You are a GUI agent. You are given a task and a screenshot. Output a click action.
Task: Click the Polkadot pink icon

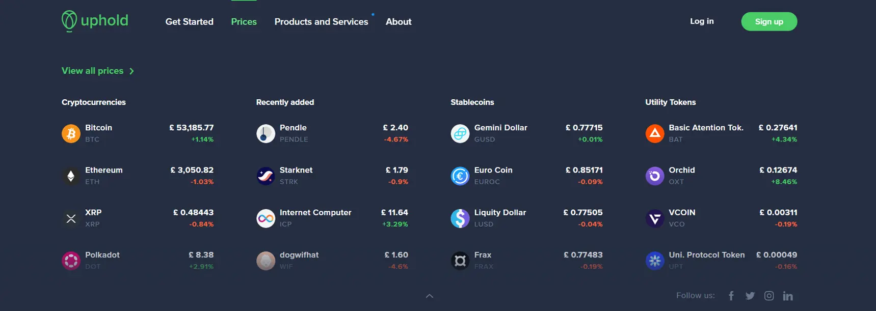click(71, 261)
